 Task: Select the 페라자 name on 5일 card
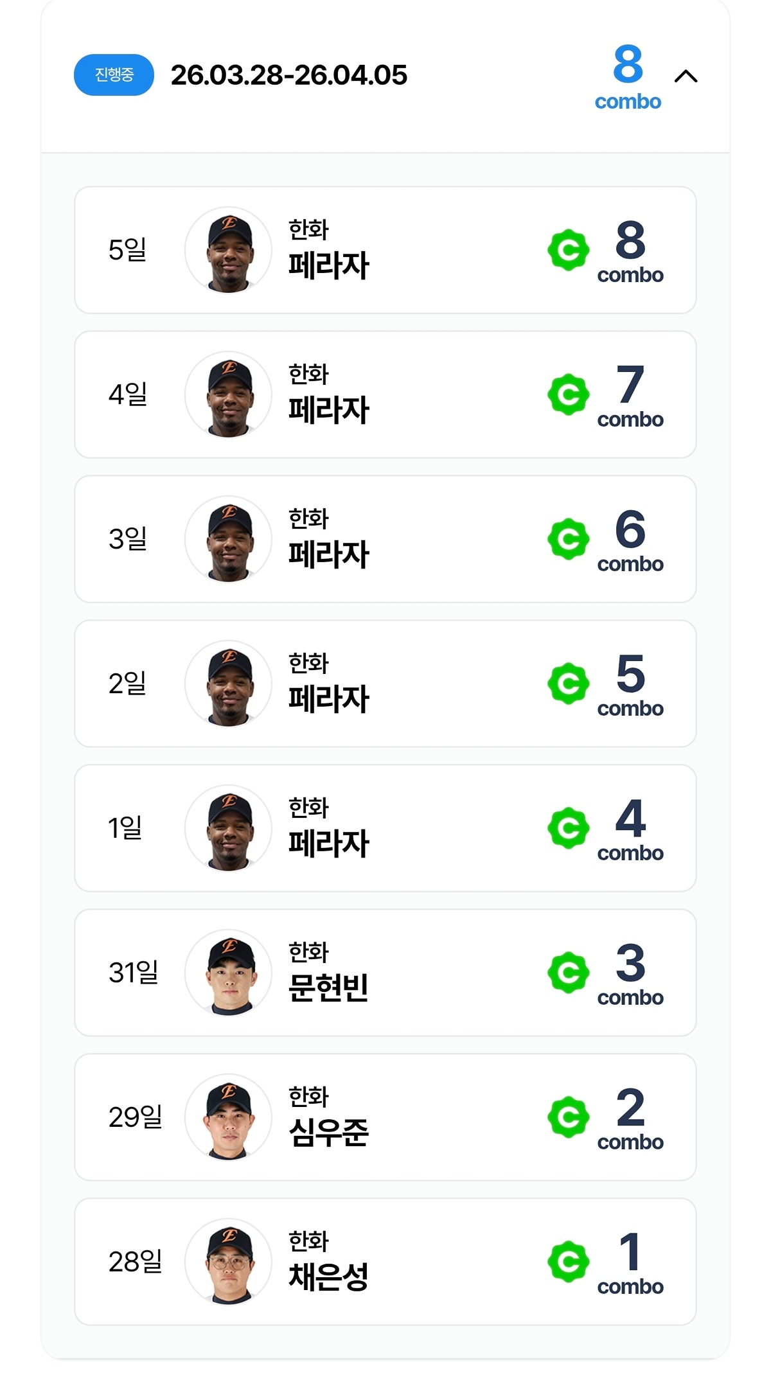(x=328, y=265)
